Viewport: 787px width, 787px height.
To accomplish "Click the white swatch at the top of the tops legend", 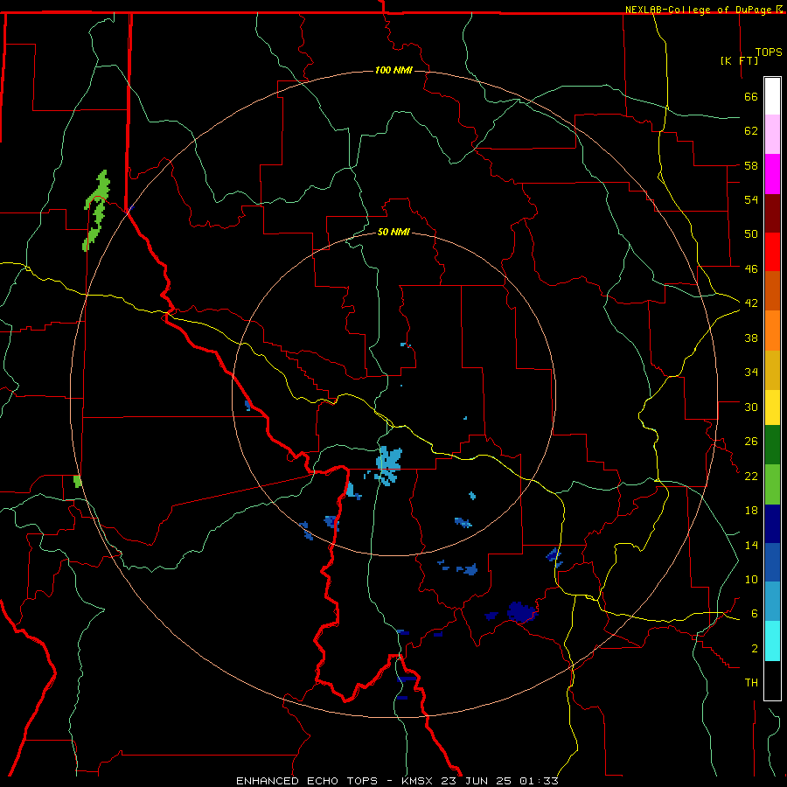I will [772, 96].
